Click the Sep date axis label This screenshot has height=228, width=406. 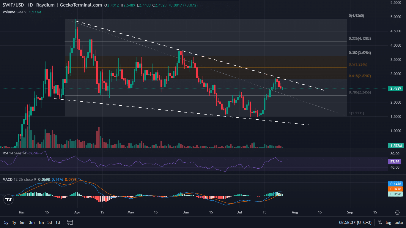(x=350, y=213)
